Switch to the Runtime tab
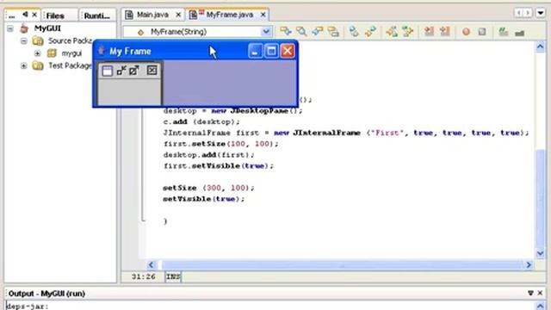551x310 pixels. click(x=97, y=15)
